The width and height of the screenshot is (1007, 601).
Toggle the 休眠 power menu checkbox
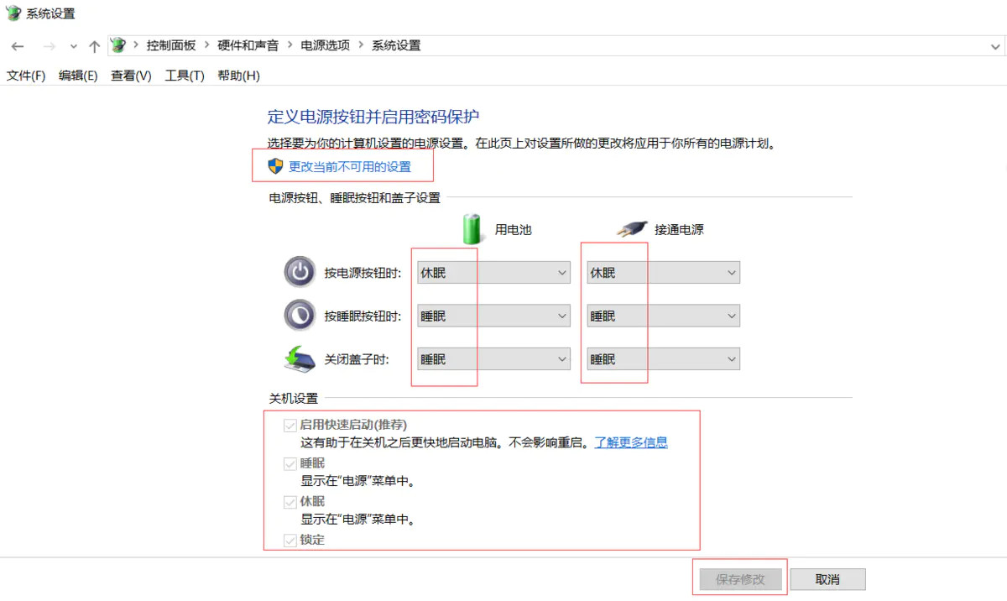pyautogui.click(x=290, y=502)
